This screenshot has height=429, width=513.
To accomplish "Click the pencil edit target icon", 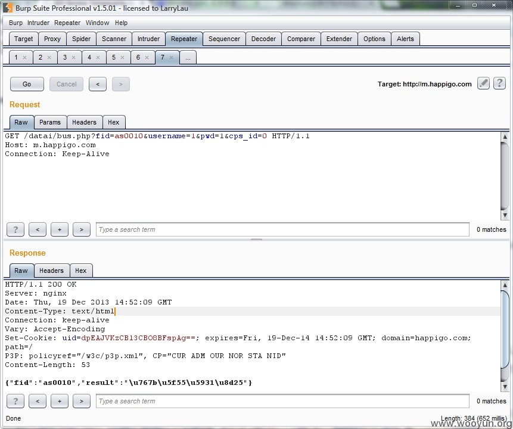I will point(483,83).
